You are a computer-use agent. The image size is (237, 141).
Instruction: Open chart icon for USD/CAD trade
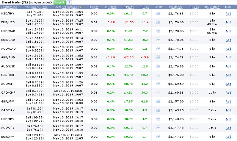[x=158, y=31]
